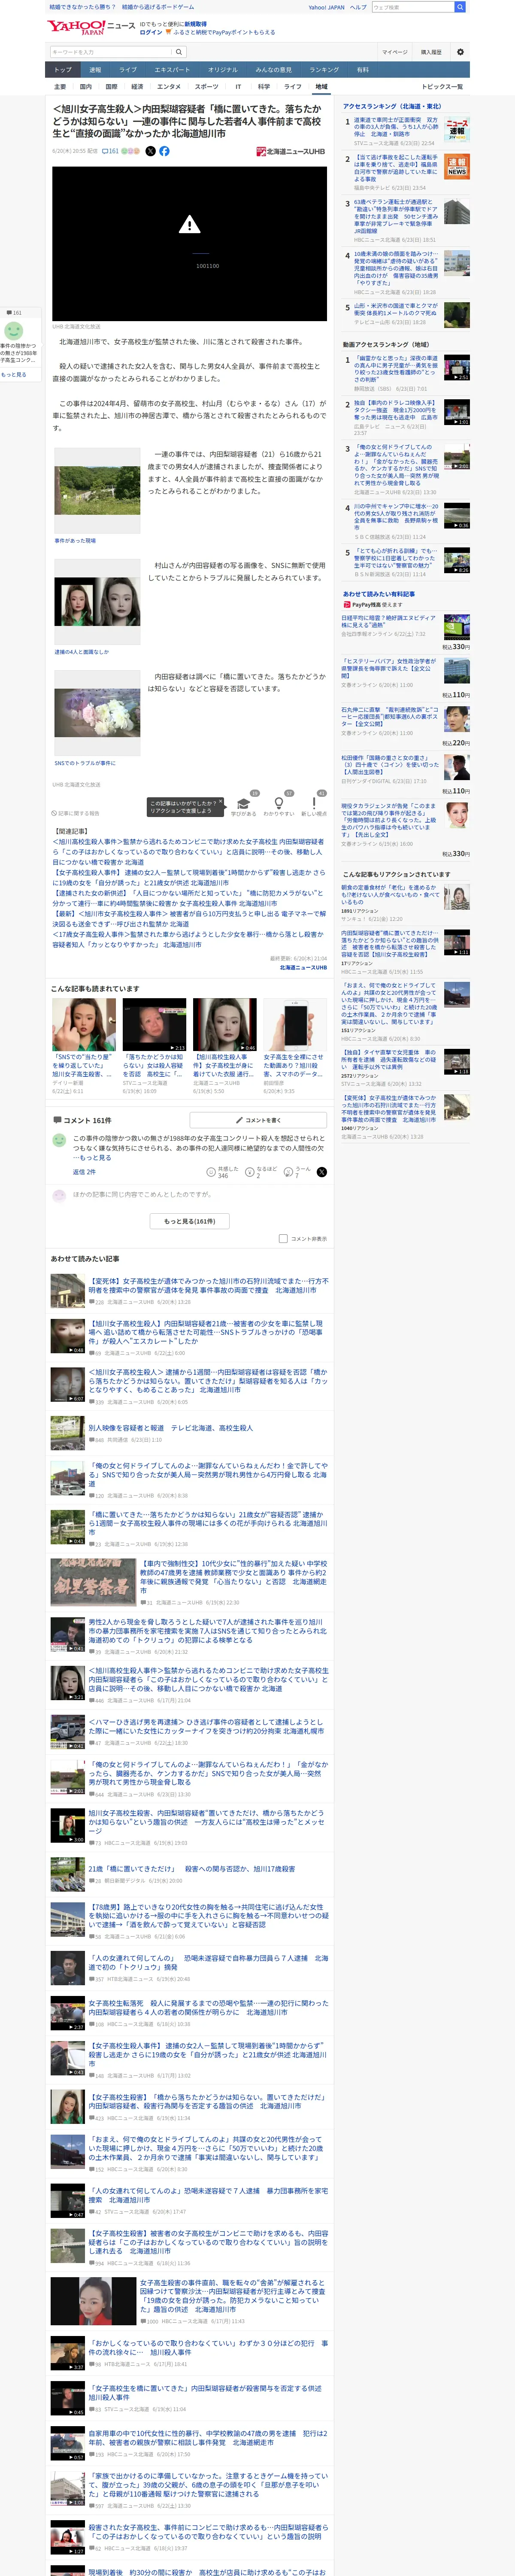Screen dimensions: 515x2576
Task: Click floating comment bubble 161 on left edge
Action: 14,313
